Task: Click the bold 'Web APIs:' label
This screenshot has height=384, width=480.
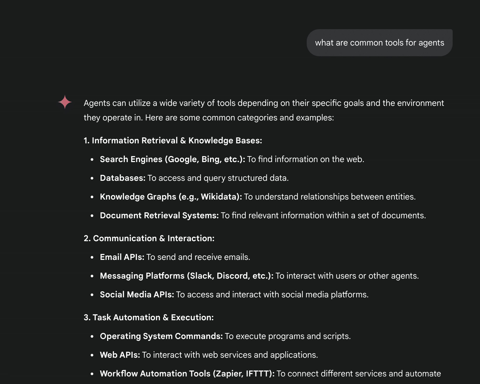Action: tap(120, 355)
